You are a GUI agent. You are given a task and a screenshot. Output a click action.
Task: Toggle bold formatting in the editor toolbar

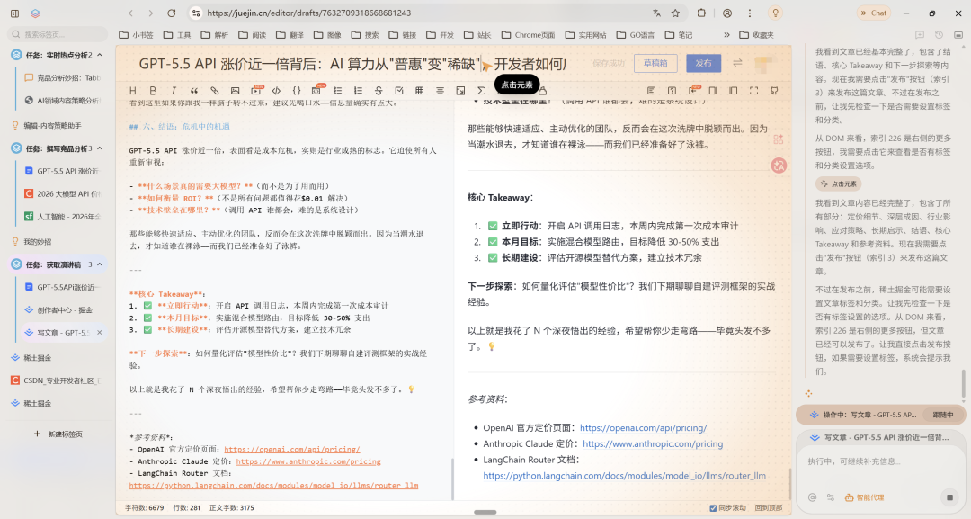153,90
